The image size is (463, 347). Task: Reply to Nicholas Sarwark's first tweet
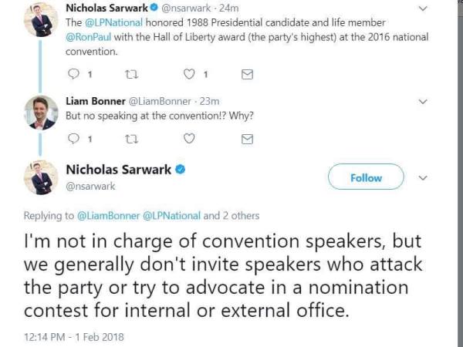pos(73,74)
